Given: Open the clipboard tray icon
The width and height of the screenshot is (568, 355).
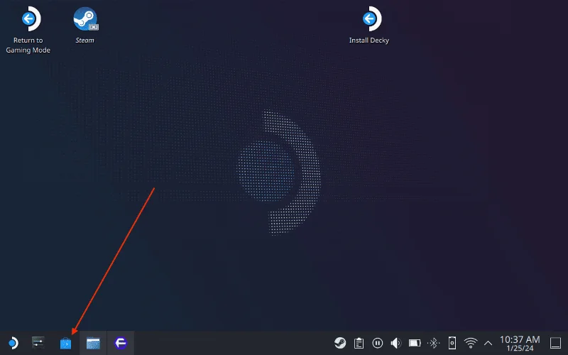Looking at the screenshot, I should pos(359,343).
